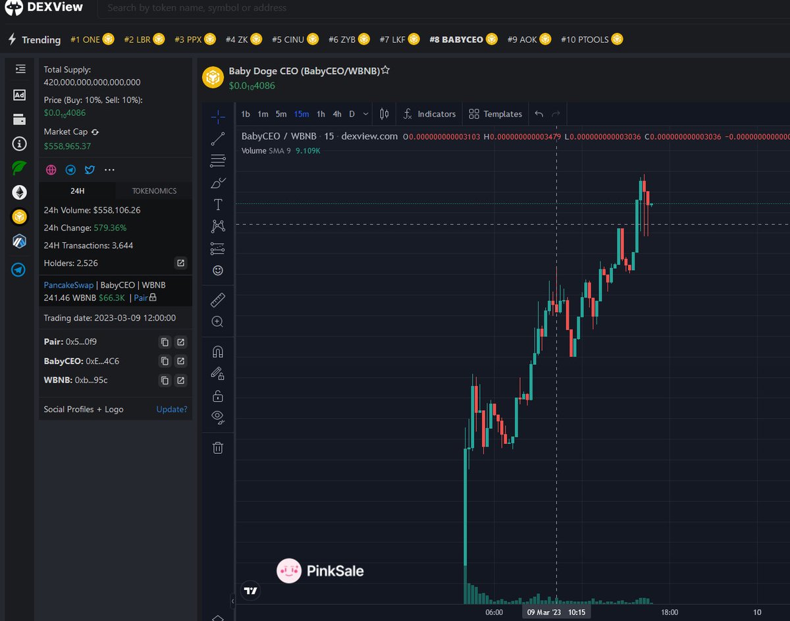Remove drawings with the trash icon
Screen dimensions: 790x621
coord(218,447)
